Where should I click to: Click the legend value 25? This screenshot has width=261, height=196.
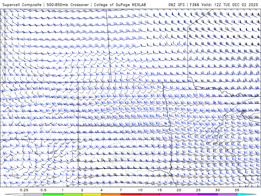point(198,190)
